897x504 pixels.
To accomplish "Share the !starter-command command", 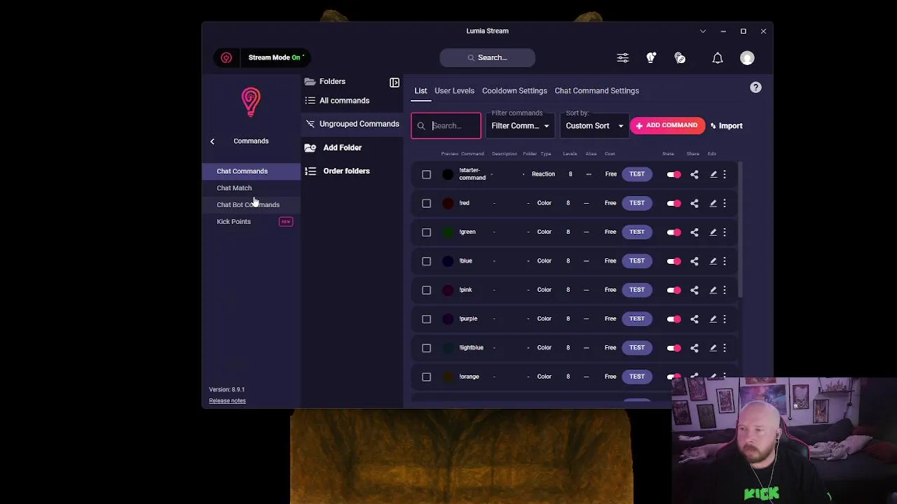I will (x=694, y=174).
